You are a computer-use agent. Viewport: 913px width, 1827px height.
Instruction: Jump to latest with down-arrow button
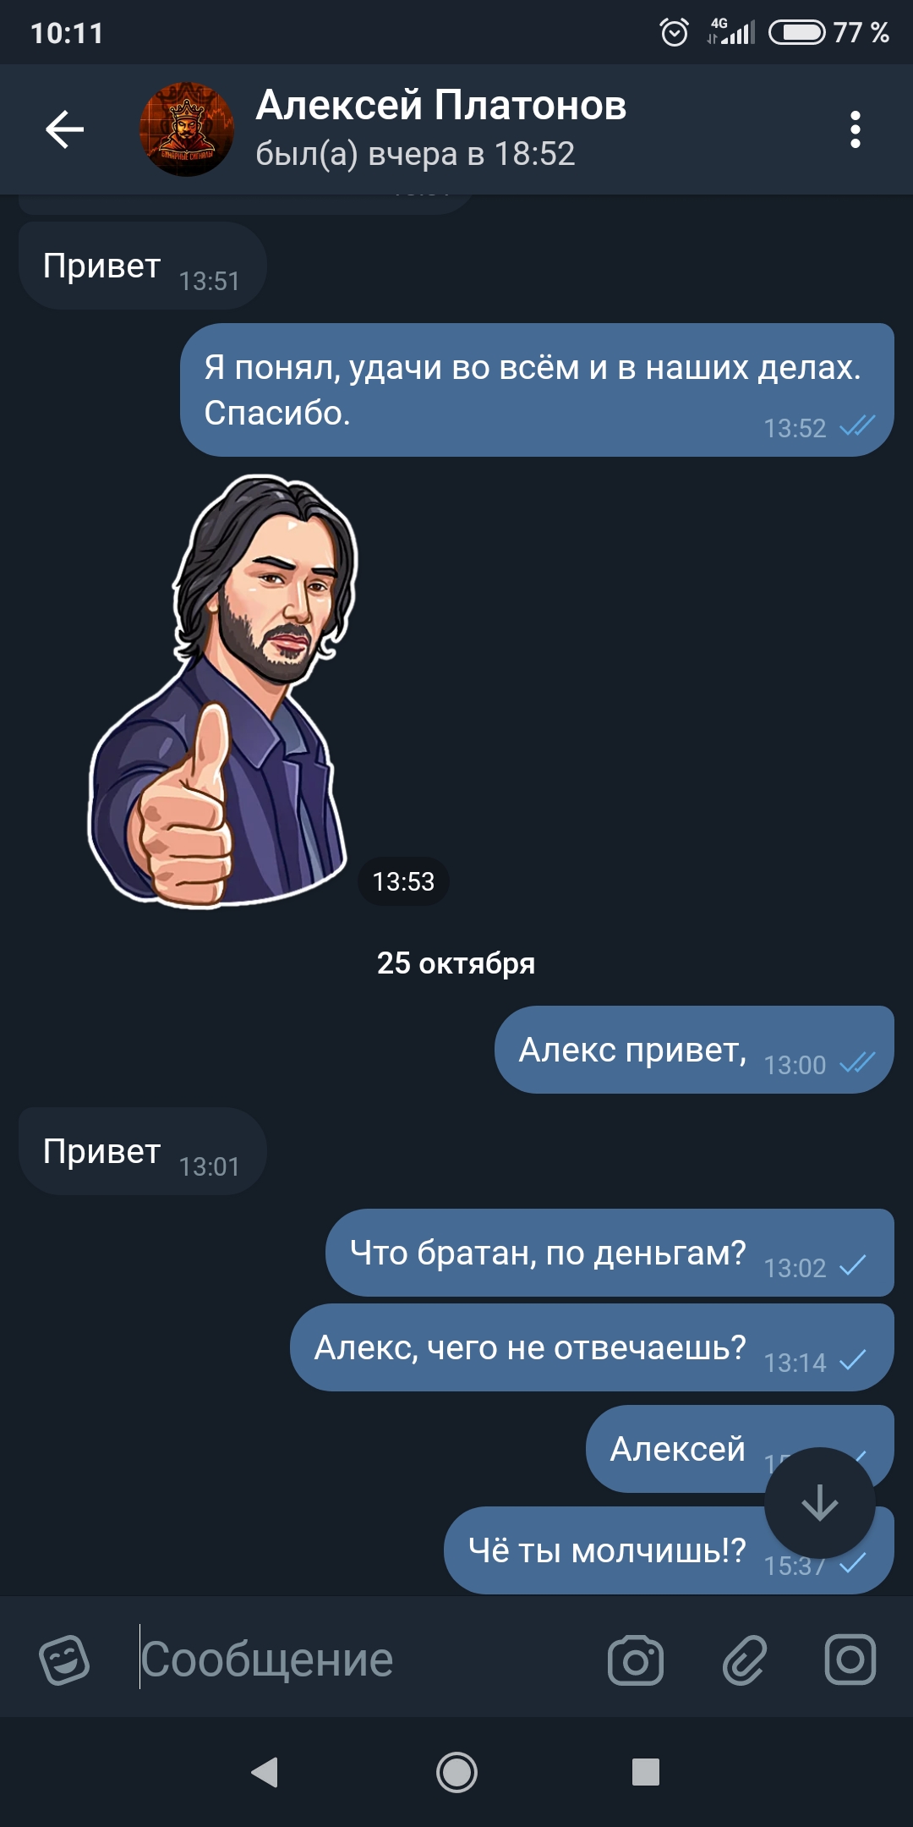819,1503
